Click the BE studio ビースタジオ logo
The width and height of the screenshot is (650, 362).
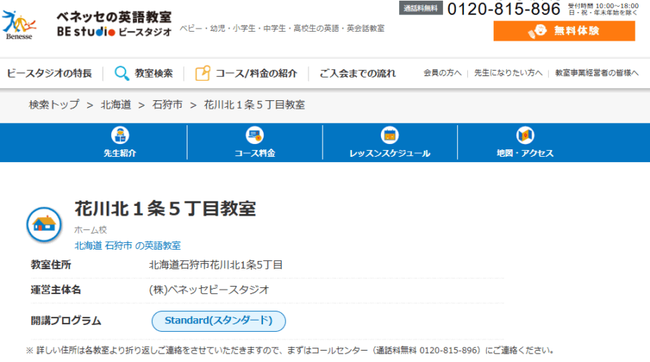pyautogui.click(x=114, y=32)
